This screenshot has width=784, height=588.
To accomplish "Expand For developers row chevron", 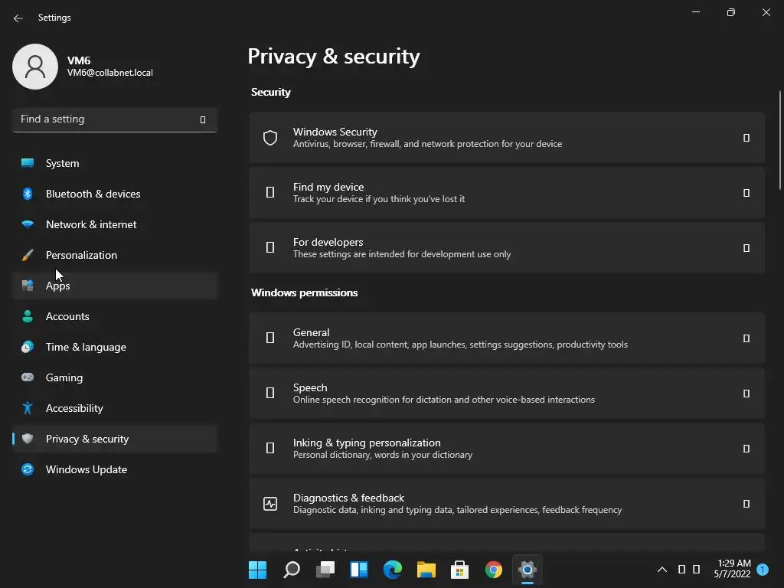I will [x=746, y=247].
